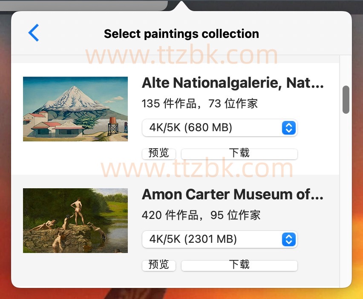Click the Alte Nationalgalerie collection title
Viewport: 363px width, 299px height.
(x=233, y=83)
